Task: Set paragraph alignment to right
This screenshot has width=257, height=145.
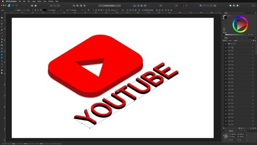Action: click(x=99, y=10)
